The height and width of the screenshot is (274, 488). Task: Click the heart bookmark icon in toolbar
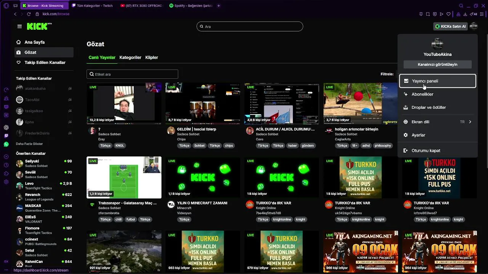point(448,14)
